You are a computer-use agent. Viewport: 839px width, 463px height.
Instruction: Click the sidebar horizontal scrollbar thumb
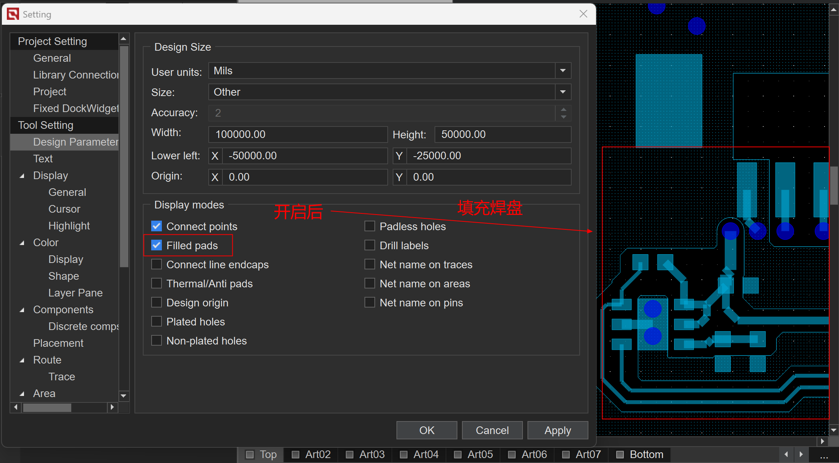tap(47, 408)
